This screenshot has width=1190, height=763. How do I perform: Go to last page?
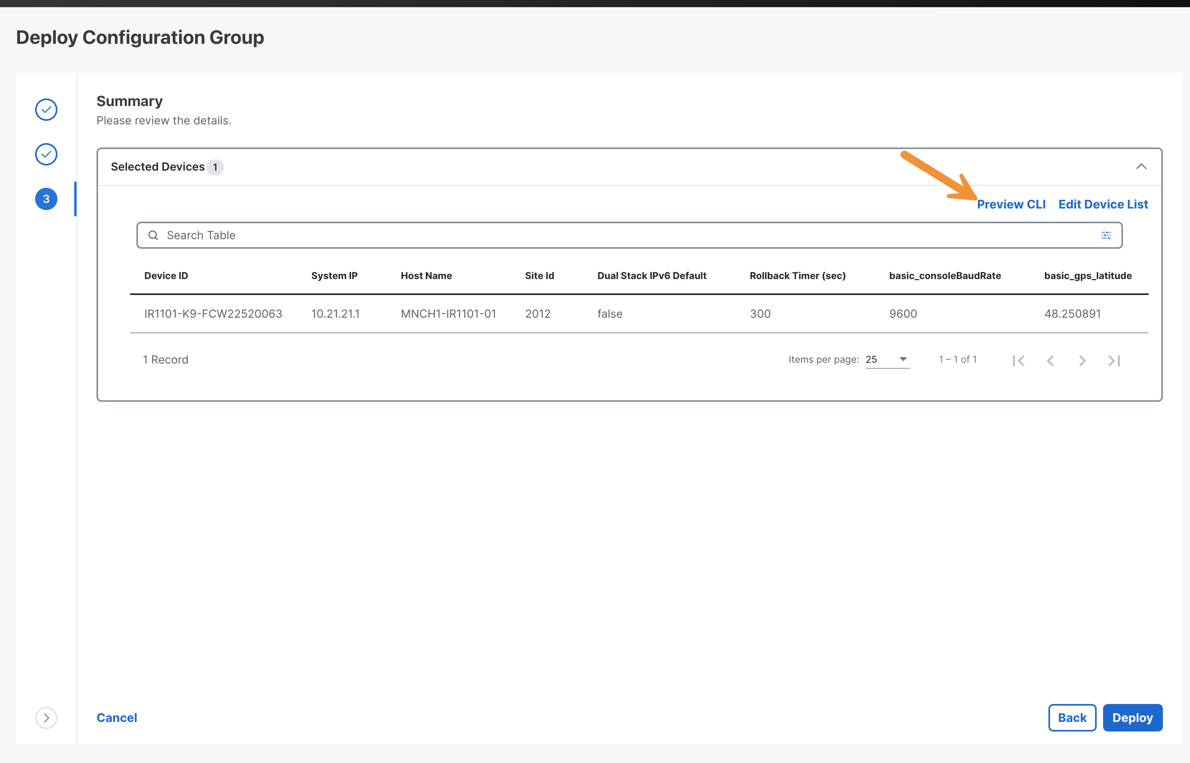point(1114,360)
